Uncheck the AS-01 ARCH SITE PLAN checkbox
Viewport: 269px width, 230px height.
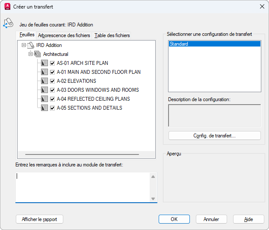pyautogui.click(x=52, y=63)
